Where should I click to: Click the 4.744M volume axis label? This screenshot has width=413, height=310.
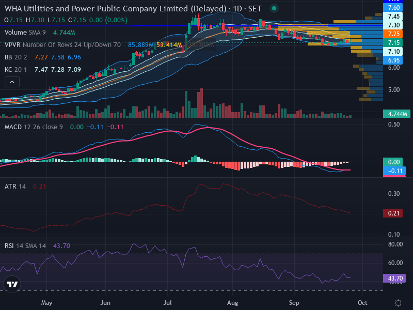396,114
